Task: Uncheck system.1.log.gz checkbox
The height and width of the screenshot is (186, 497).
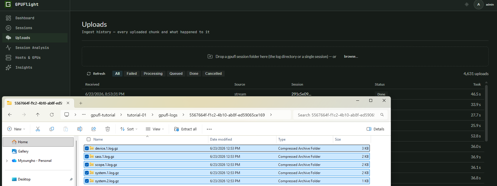Action: click(x=87, y=173)
